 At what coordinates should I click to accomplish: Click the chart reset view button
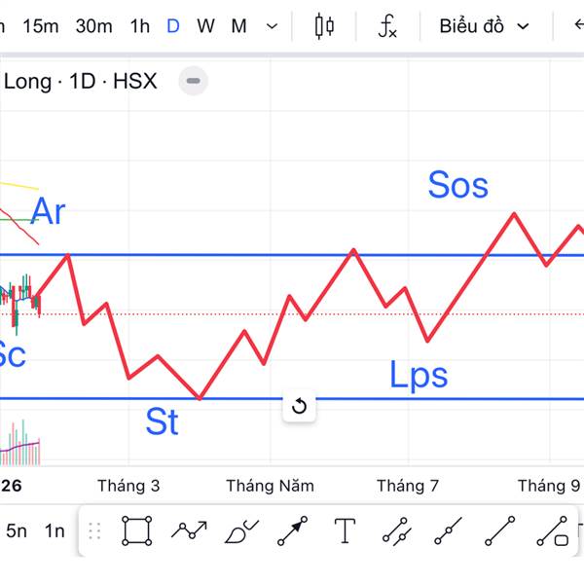click(299, 406)
